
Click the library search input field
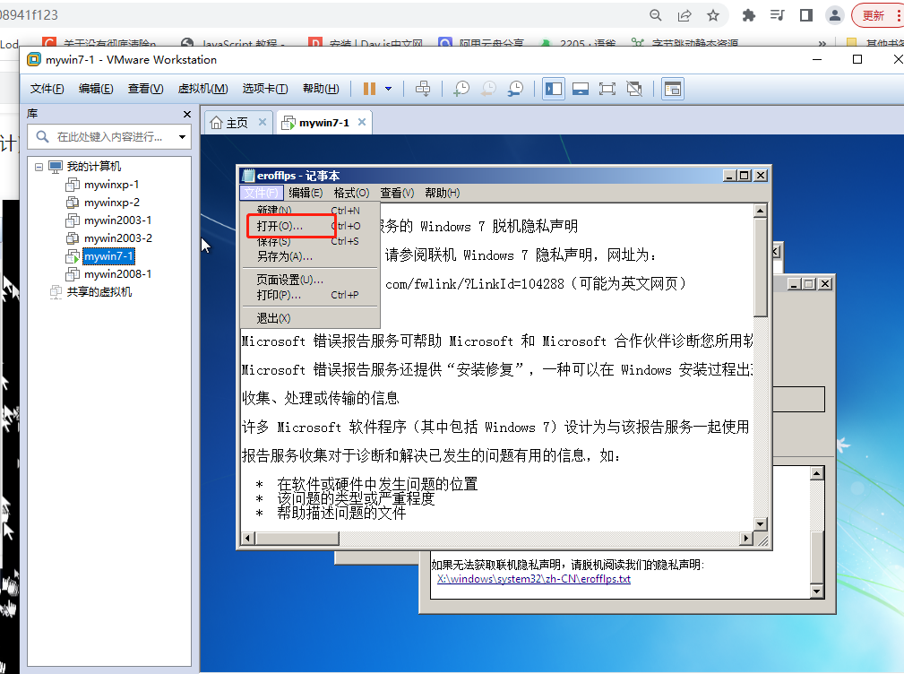pos(109,136)
